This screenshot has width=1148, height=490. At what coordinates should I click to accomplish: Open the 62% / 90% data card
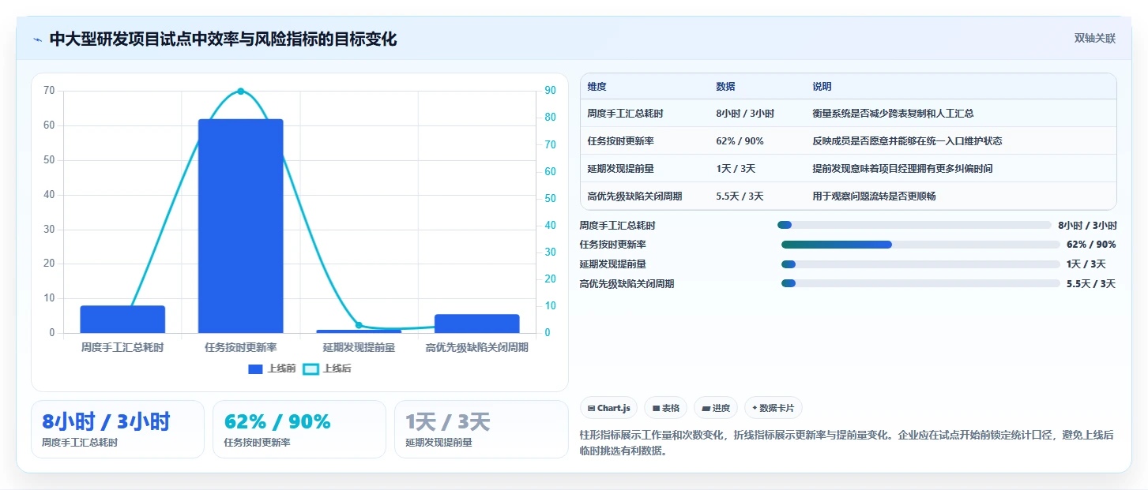coord(299,429)
